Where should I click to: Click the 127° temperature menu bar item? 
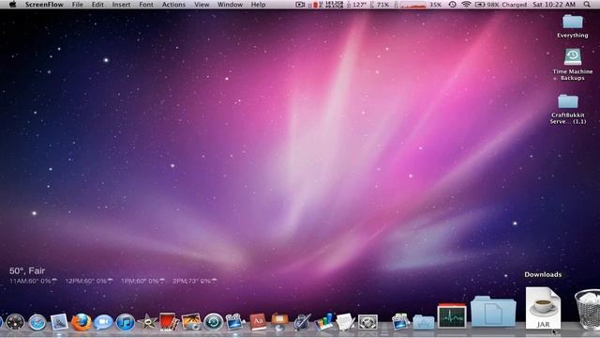[356, 5]
